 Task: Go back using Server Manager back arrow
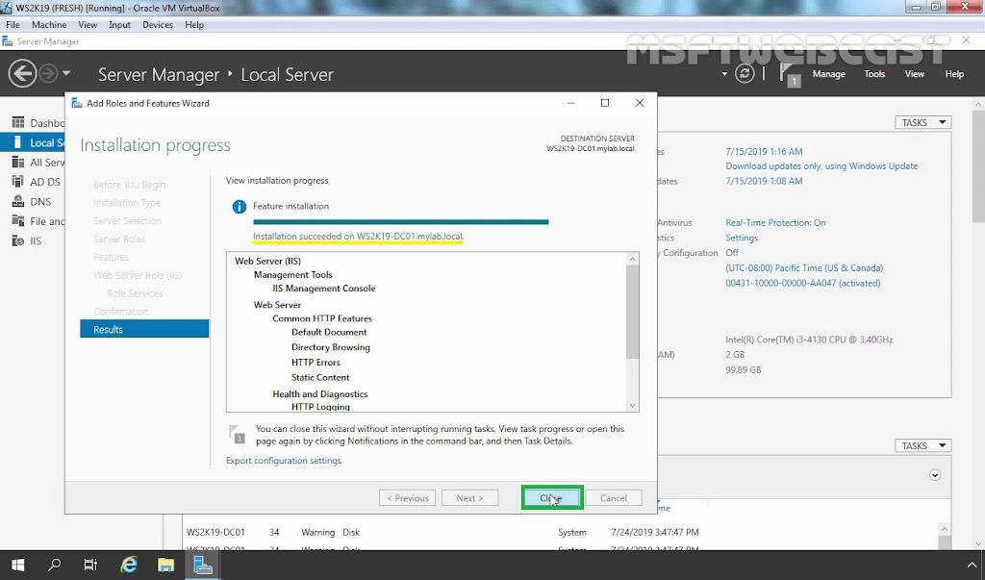point(22,74)
